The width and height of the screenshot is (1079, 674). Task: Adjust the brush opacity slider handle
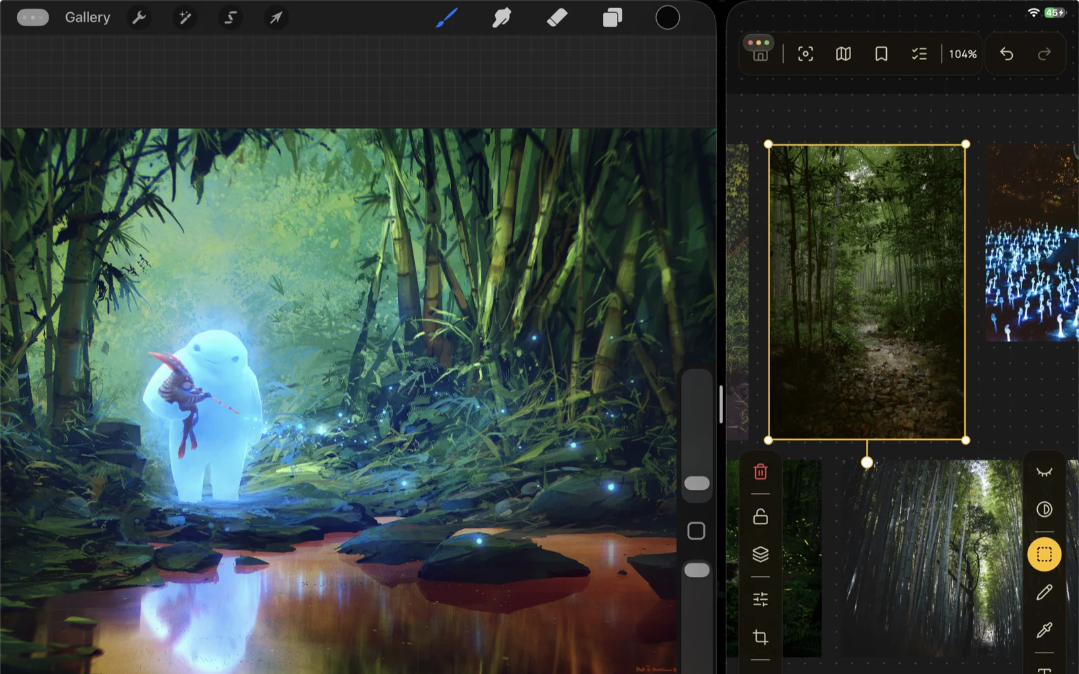click(x=697, y=570)
